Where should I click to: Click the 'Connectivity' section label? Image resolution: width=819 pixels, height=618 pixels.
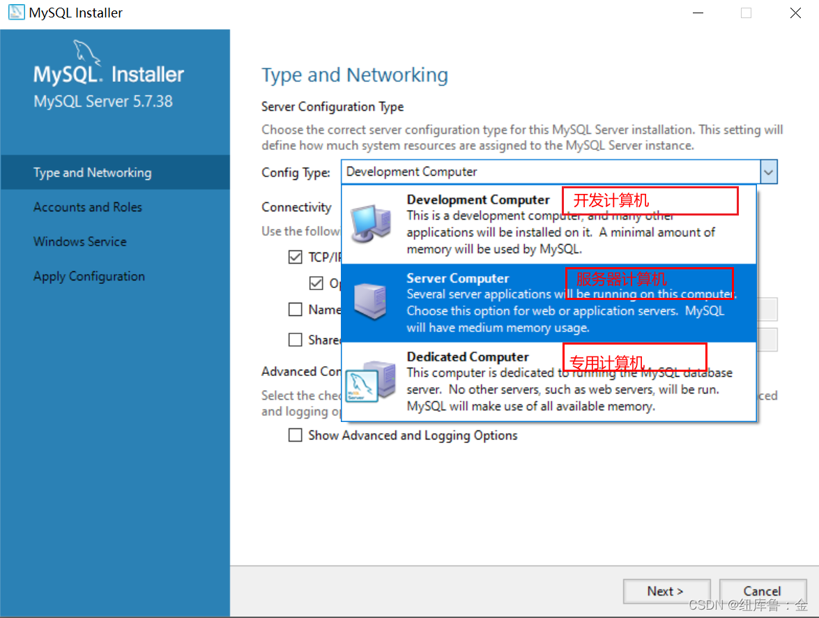point(296,207)
